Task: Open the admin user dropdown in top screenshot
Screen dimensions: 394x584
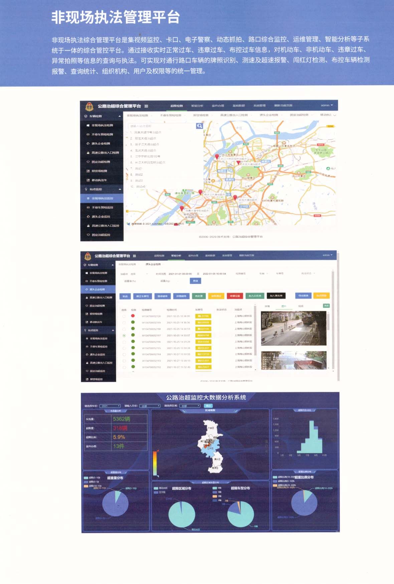Action: coord(327,105)
